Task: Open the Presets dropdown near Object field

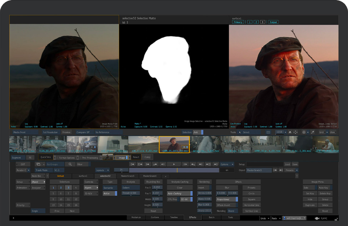Action: coord(291,170)
